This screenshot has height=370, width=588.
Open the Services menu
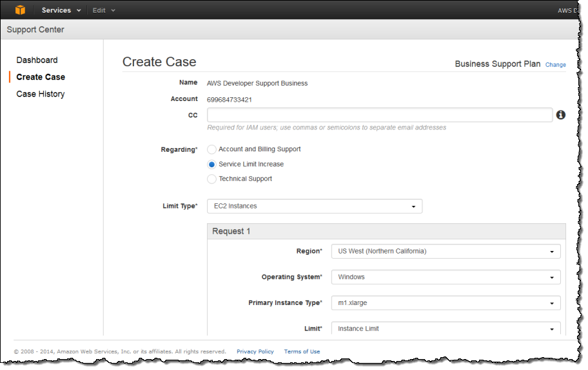(x=61, y=10)
